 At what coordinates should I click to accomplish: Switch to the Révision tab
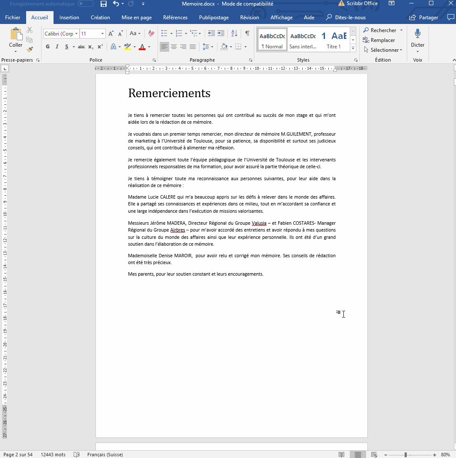coord(250,18)
